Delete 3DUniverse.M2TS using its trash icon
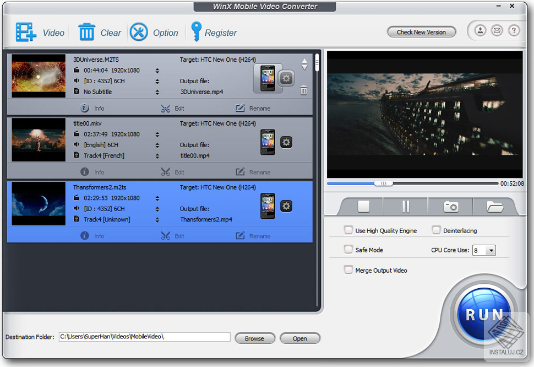 [x=303, y=90]
